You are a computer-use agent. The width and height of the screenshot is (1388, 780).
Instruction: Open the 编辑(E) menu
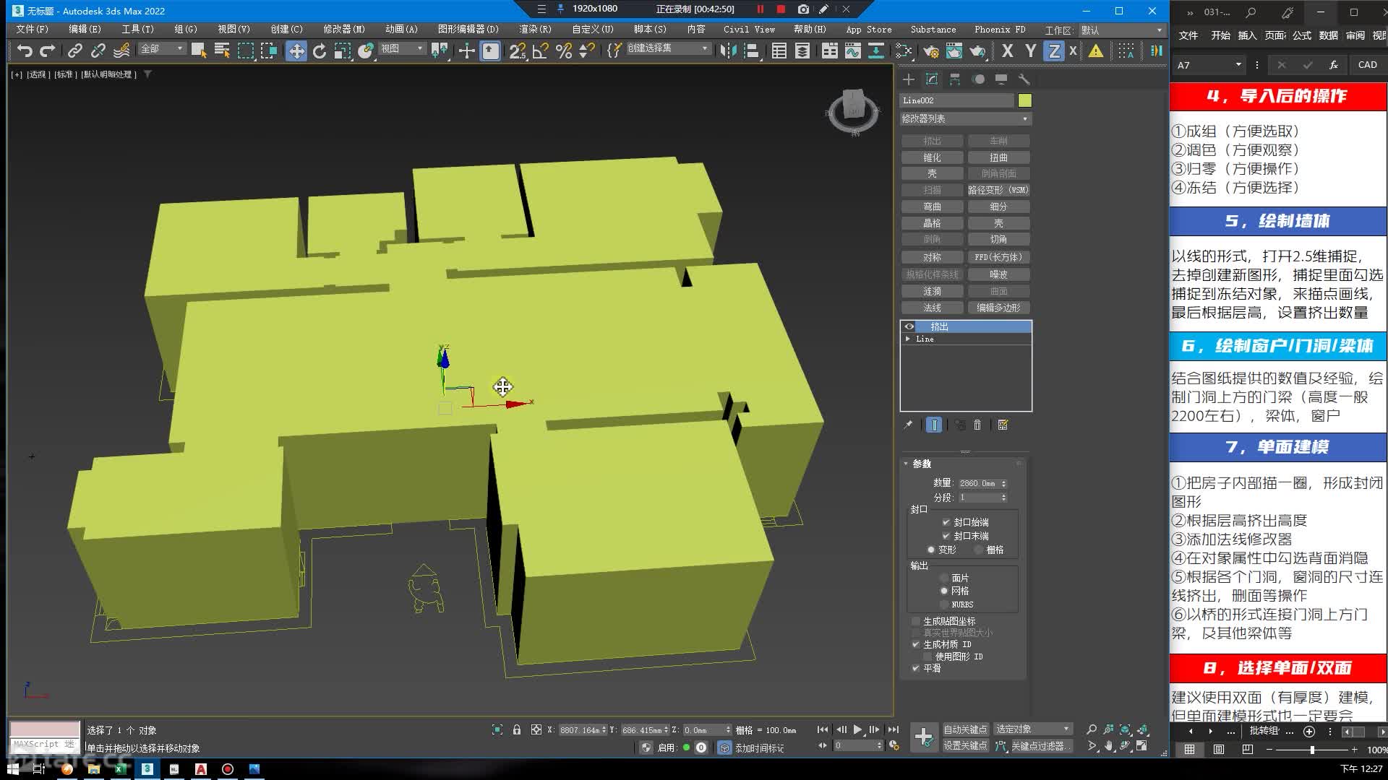point(85,30)
